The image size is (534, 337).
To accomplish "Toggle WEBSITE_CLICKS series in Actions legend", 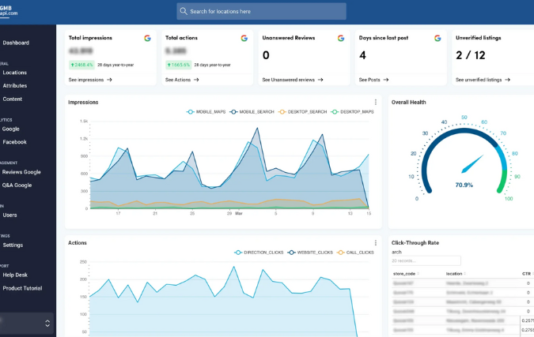I will coord(310,253).
